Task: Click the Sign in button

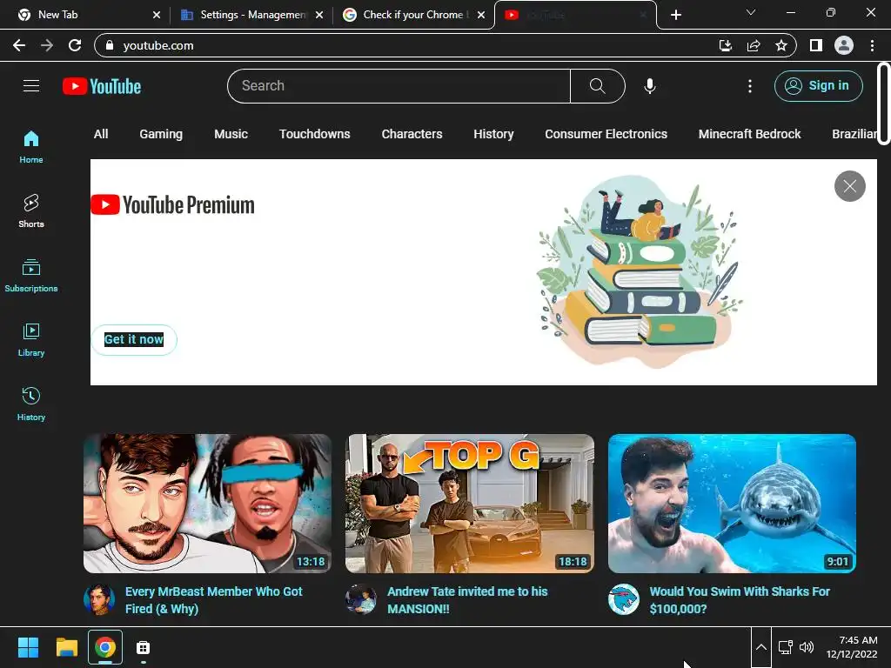Action: [x=818, y=86]
